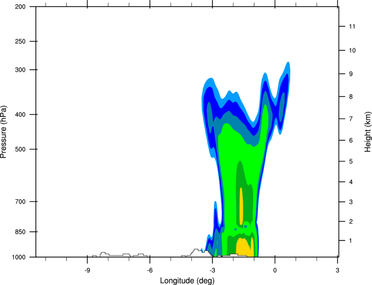Click the "Longitude (deg)" axis title

tap(187, 281)
